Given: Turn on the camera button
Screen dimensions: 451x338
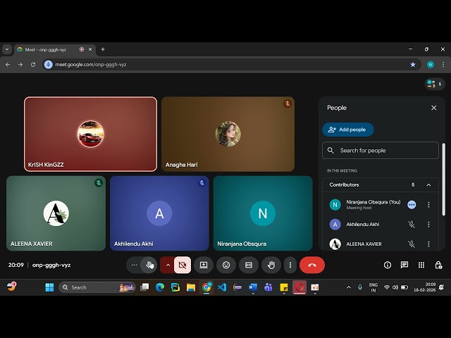Looking at the screenshot, I should (183, 265).
